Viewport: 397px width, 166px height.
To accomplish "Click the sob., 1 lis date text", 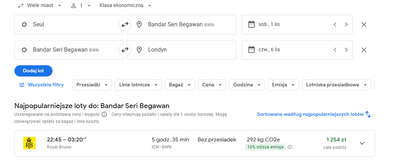I will [269, 25].
